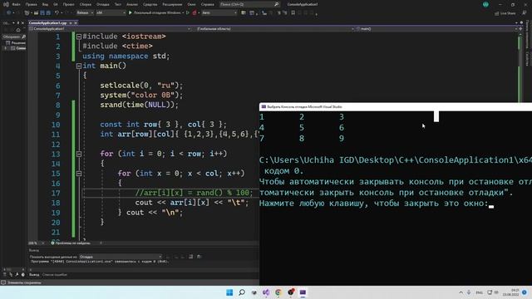Open the Сборка menu
This screenshot has height=299, width=532.
click(85, 4)
